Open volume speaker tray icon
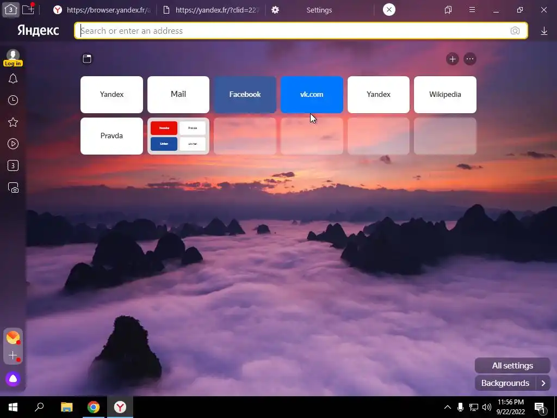The width and height of the screenshot is (557, 418). [487, 407]
